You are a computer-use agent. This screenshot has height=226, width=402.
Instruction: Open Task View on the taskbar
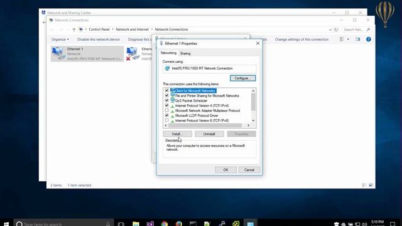point(121,223)
